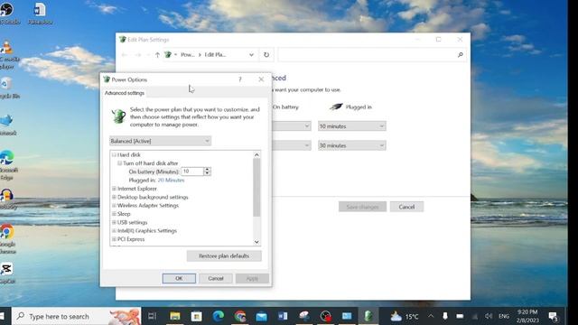This screenshot has width=578, height=325.
Task: Expand the PCI Express node
Action: tap(114, 239)
